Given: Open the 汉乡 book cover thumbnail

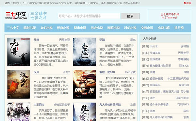Looking at the screenshot, I should pyautogui.click(x=19, y=84).
